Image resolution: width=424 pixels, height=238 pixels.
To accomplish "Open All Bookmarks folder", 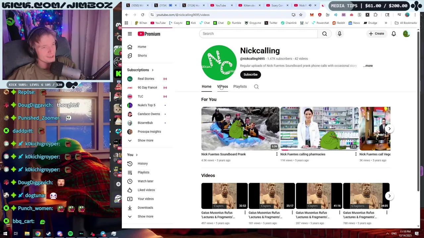I will 405,23.
